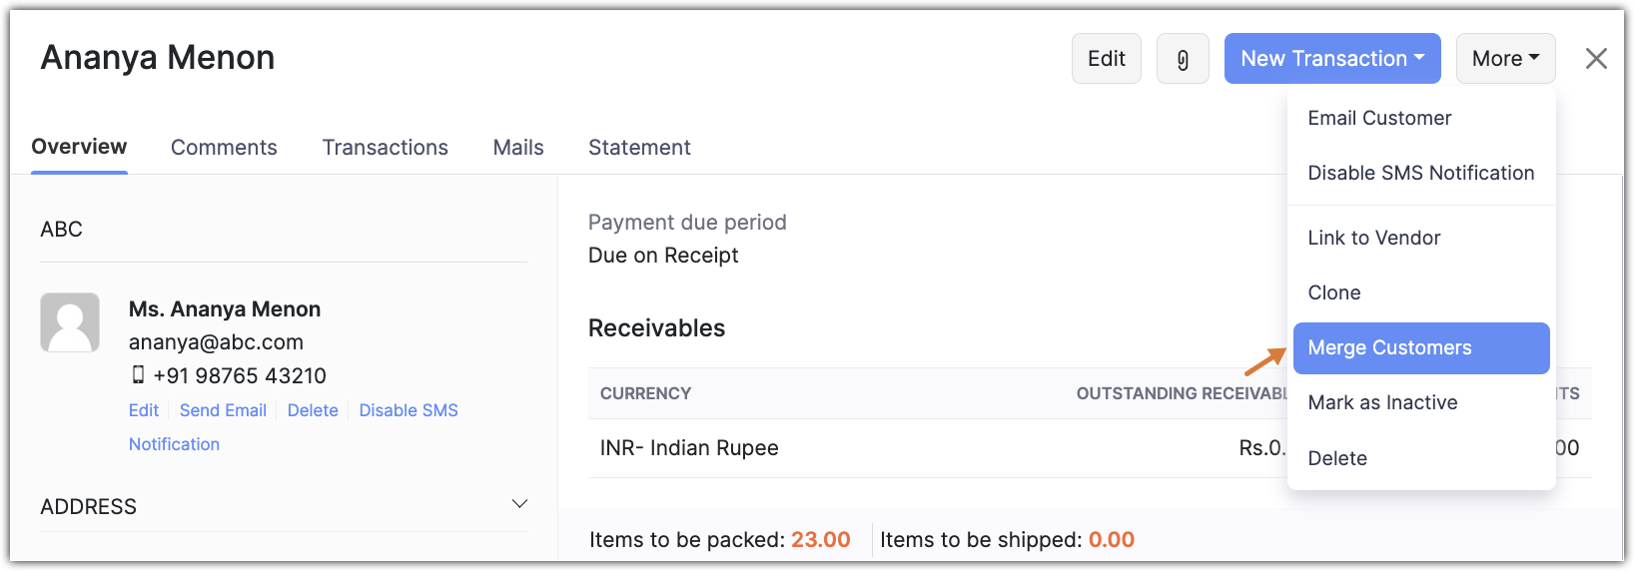The image size is (1634, 571).
Task: Switch to the Comments tab
Action: pyautogui.click(x=224, y=148)
